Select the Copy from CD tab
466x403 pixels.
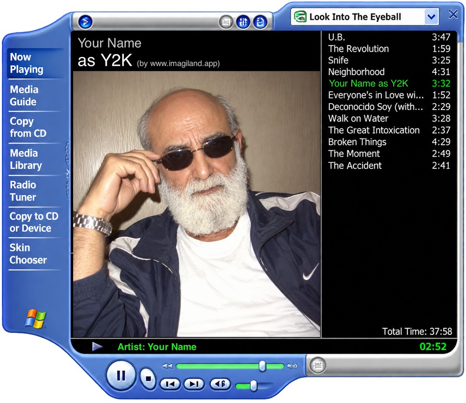pyautogui.click(x=35, y=127)
